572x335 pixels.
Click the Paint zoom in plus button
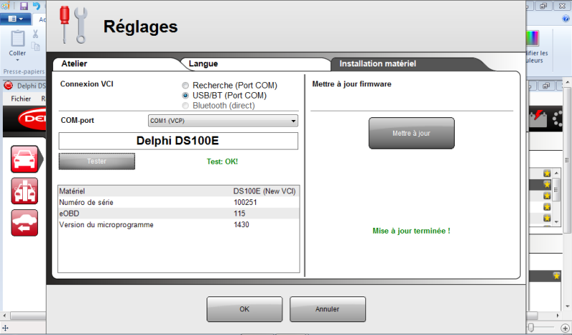pos(565,329)
